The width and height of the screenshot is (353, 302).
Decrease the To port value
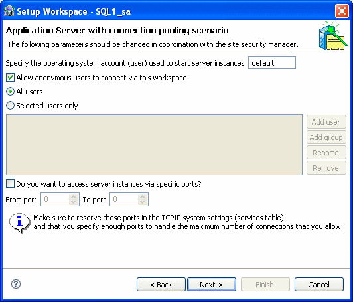pyautogui.click(x=142, y=202)
